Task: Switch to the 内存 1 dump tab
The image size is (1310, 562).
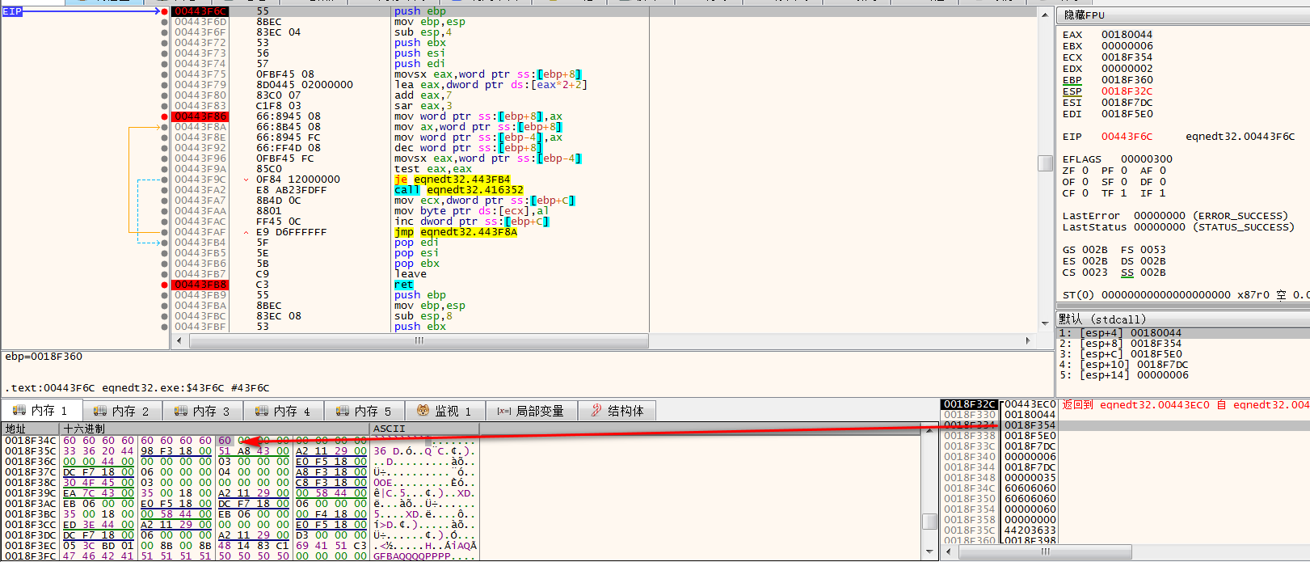Action: [41, 411]
